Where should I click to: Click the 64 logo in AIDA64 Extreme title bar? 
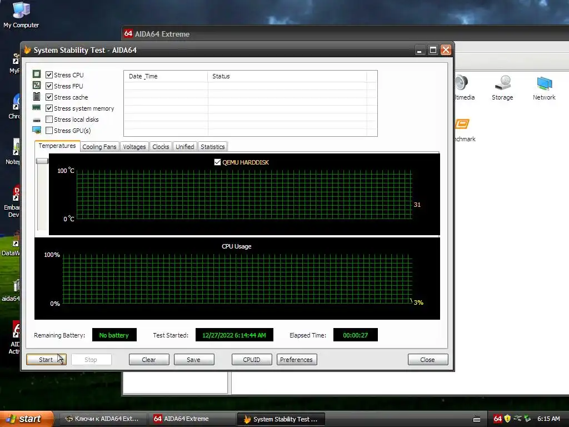128,34
